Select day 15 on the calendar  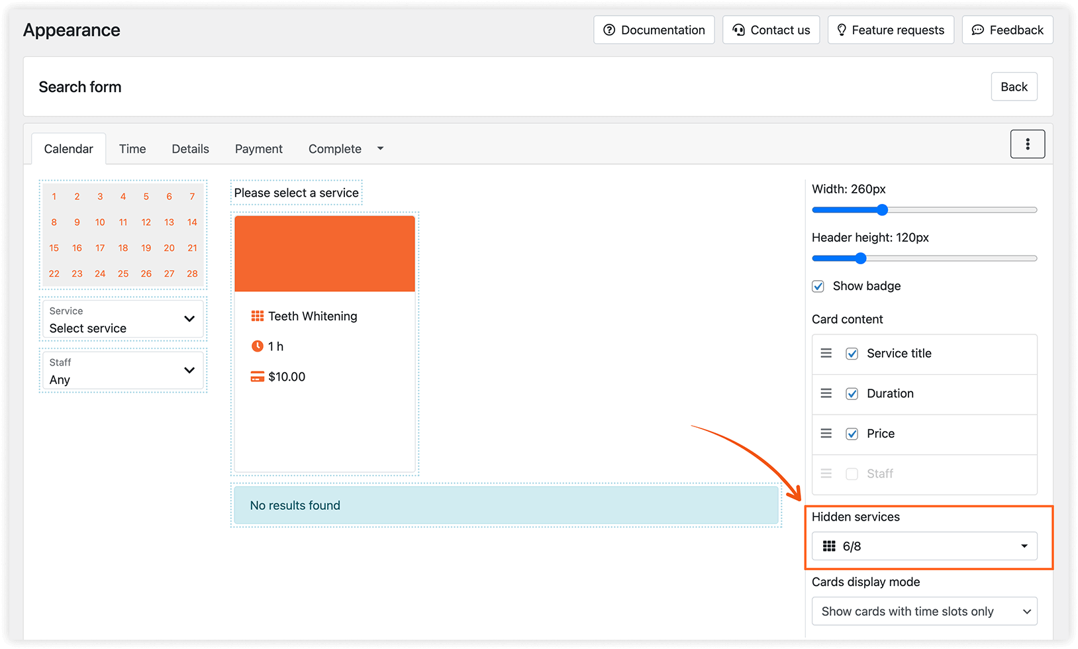coord(54,248)
